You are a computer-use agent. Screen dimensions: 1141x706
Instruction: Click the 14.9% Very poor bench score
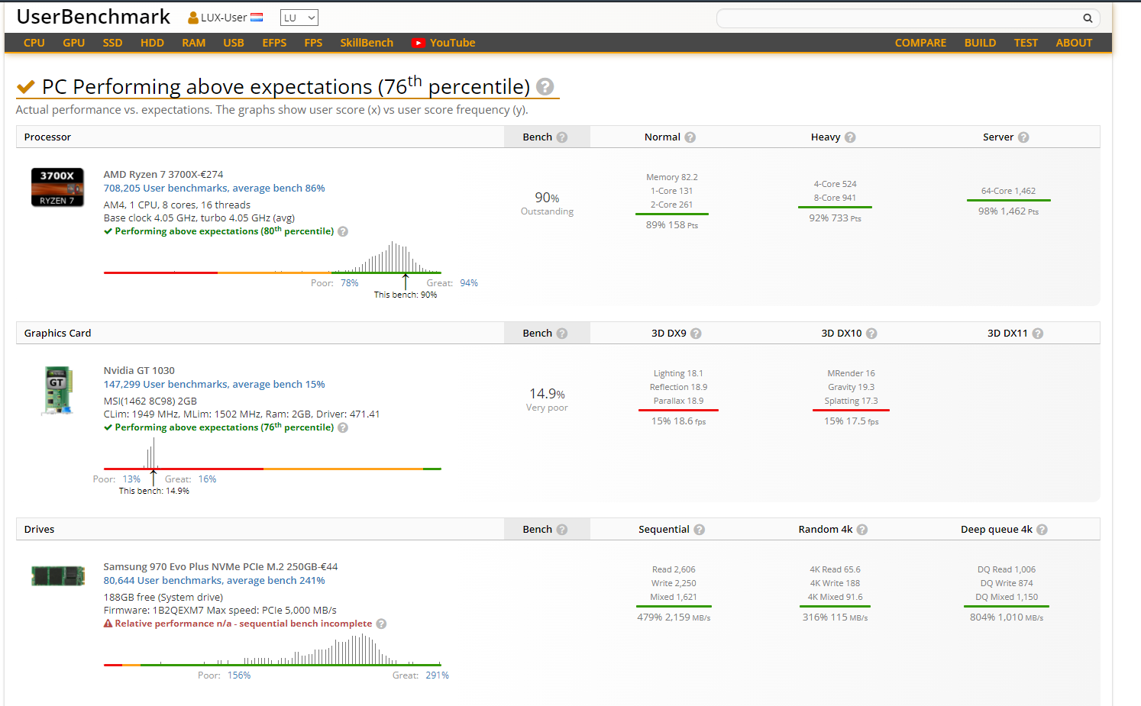547,399
